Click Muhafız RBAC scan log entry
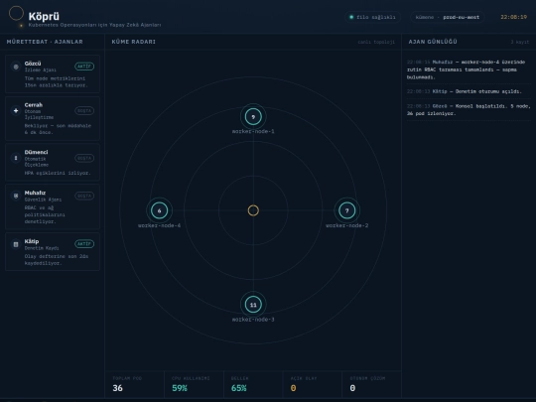The width and height of the screenshot is (536, 402). [469, 69]
